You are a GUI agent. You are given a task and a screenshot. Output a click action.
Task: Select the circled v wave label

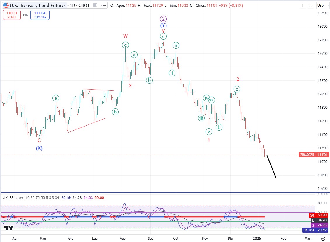click(209, 132)
